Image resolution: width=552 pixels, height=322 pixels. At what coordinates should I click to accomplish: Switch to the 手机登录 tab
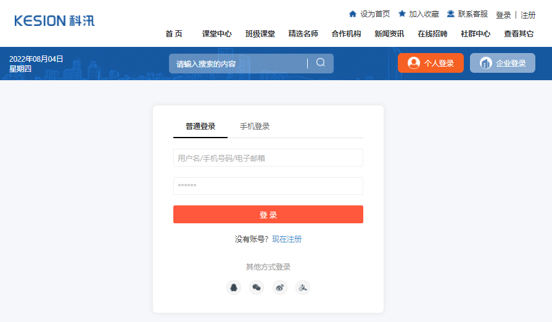pos(255,126)
